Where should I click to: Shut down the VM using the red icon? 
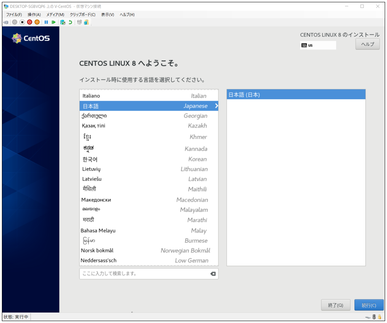30,22
